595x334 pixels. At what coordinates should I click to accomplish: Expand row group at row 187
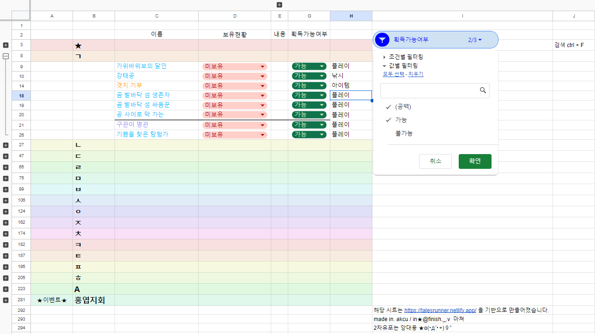tap(6, 256)
